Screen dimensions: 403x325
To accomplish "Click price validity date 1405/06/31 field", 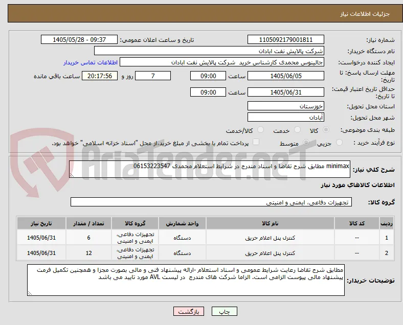I will [285, 92].
